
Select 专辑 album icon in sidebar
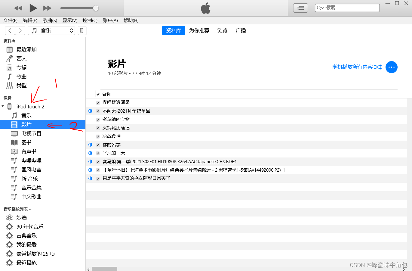pos(10,67)
